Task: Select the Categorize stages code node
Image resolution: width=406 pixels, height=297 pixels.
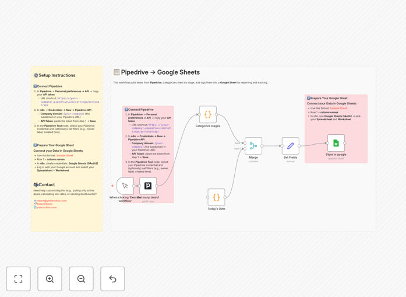Action: click(208, 114)
